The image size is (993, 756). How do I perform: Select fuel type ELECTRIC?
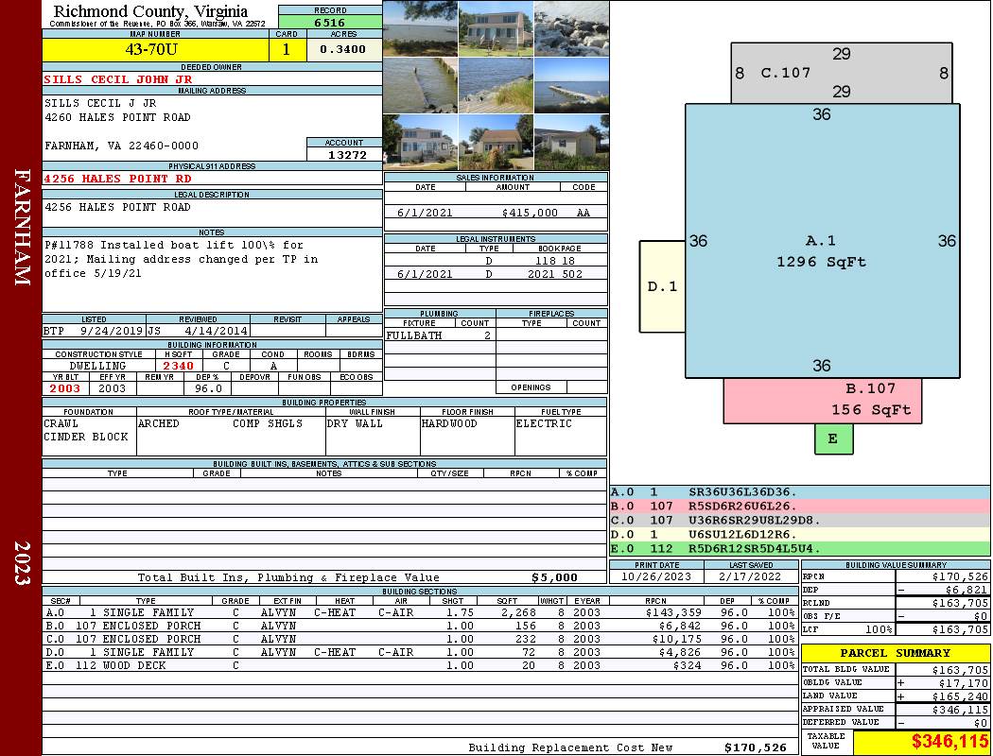pos(544,423)
